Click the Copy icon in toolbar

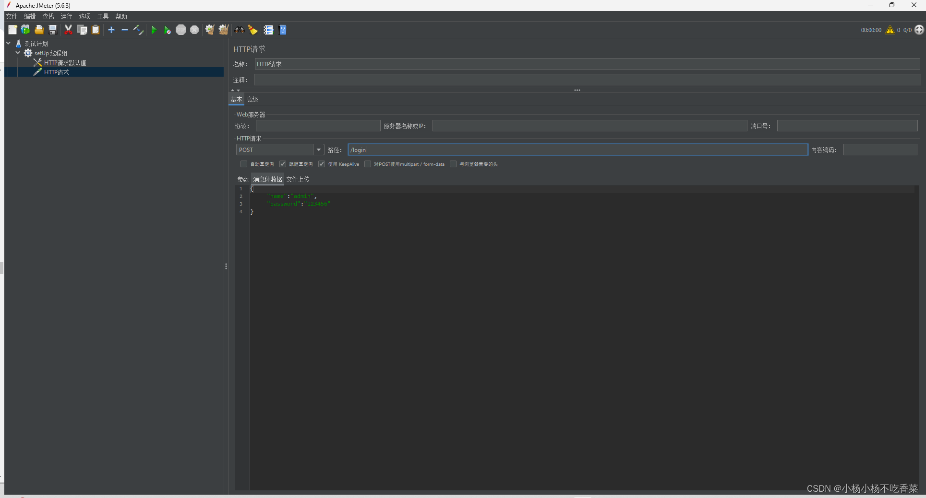[82, 30]
